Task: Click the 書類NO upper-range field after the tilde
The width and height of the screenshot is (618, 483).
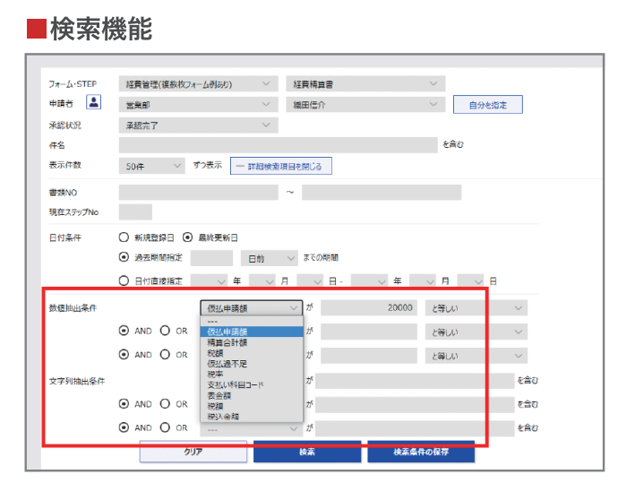Action: coord(382,193)
